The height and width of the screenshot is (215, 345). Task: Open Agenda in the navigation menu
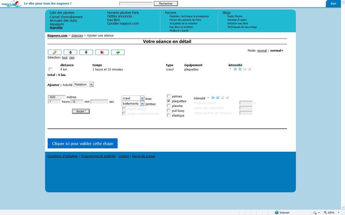(56, 28)
